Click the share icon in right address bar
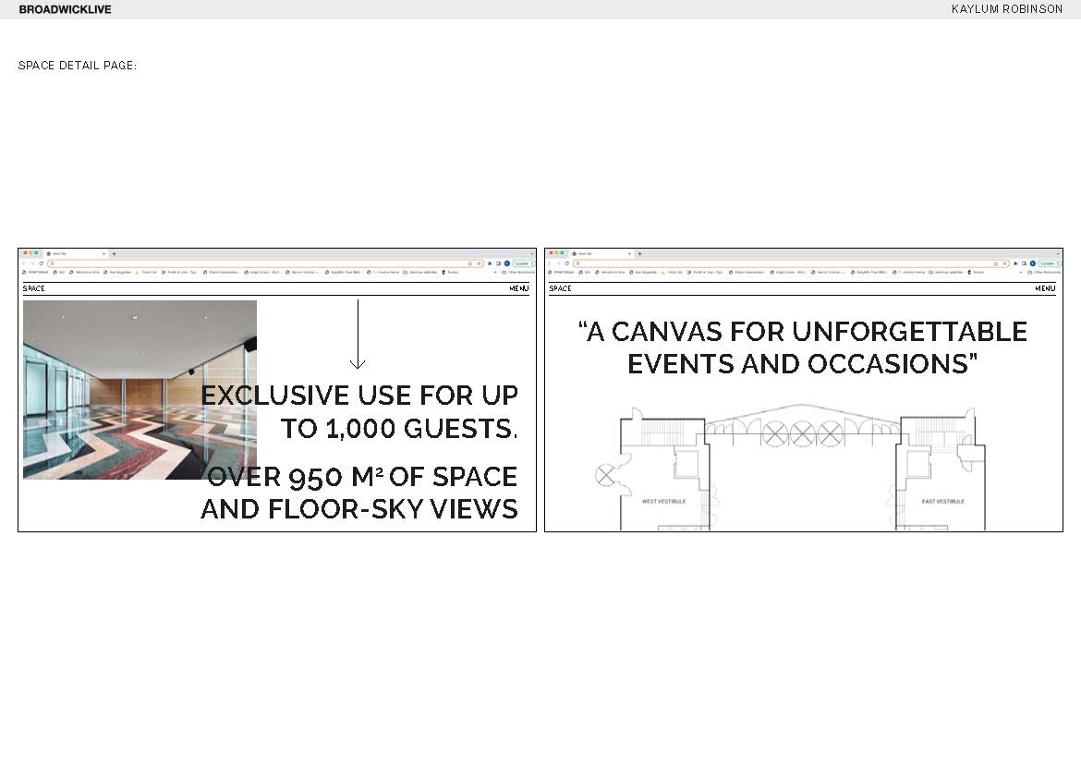 tap(997, 263)
